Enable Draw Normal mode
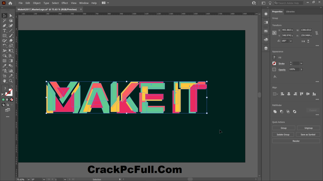 [3, 105]
